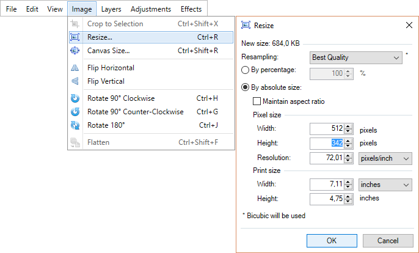Enable Maintain aspect ratio checkbox
This screenshot has height=253, width=419.
pos(257,101)
